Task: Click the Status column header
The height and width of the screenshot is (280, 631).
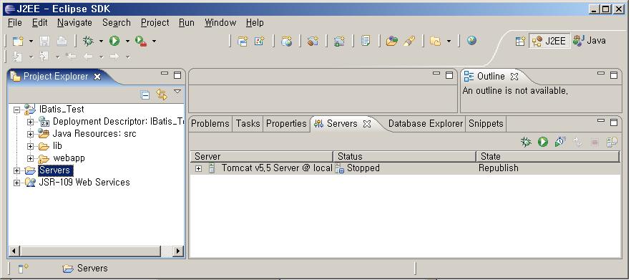Action: (x=405, y=156)
